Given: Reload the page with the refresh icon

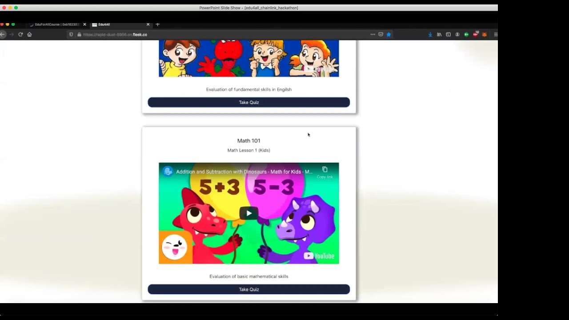Looking at the screenshot, I should coord(20,34).
